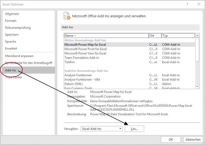
Task: Click the add-ins list scrollbar thumb
Action: tap(197, 49)
